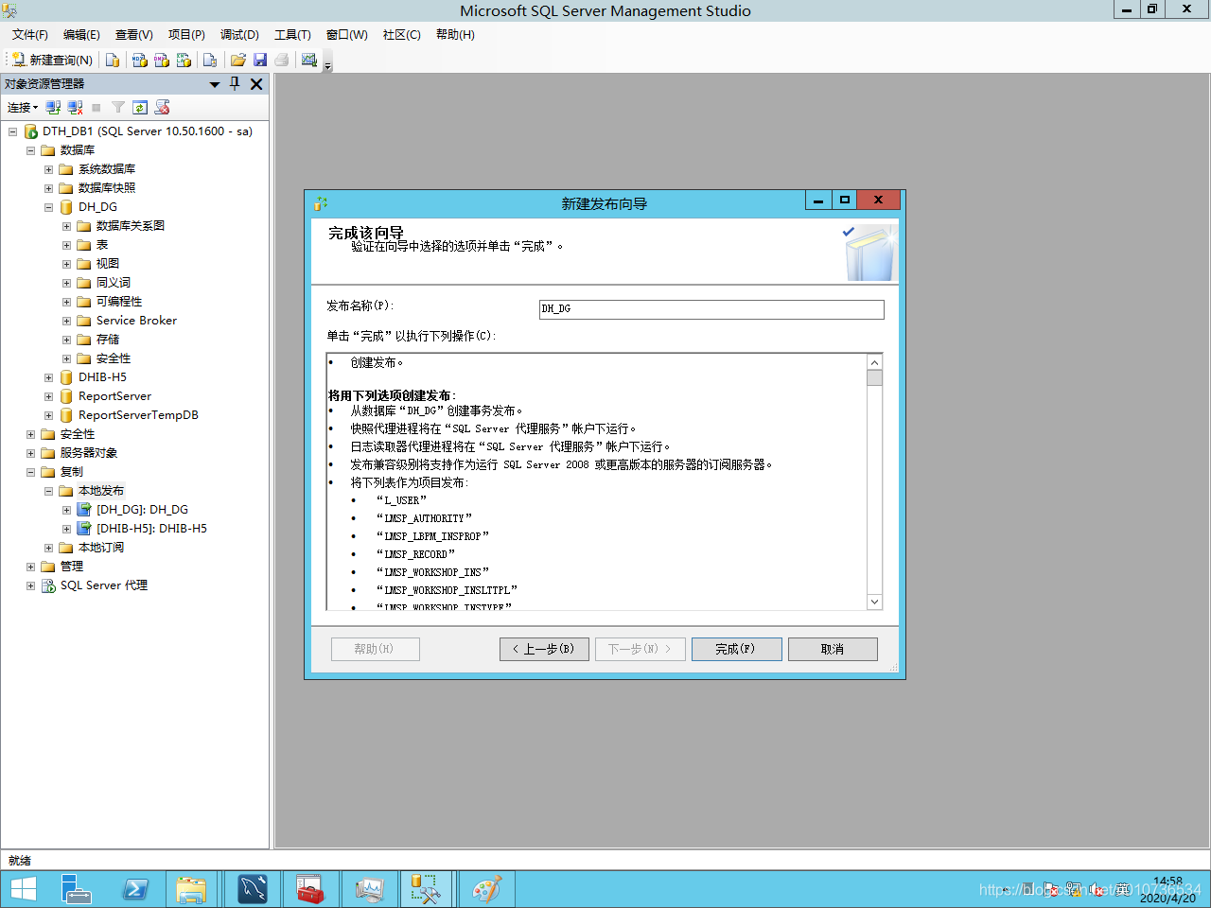Open the 文件(F) menu

coord(30,35)
